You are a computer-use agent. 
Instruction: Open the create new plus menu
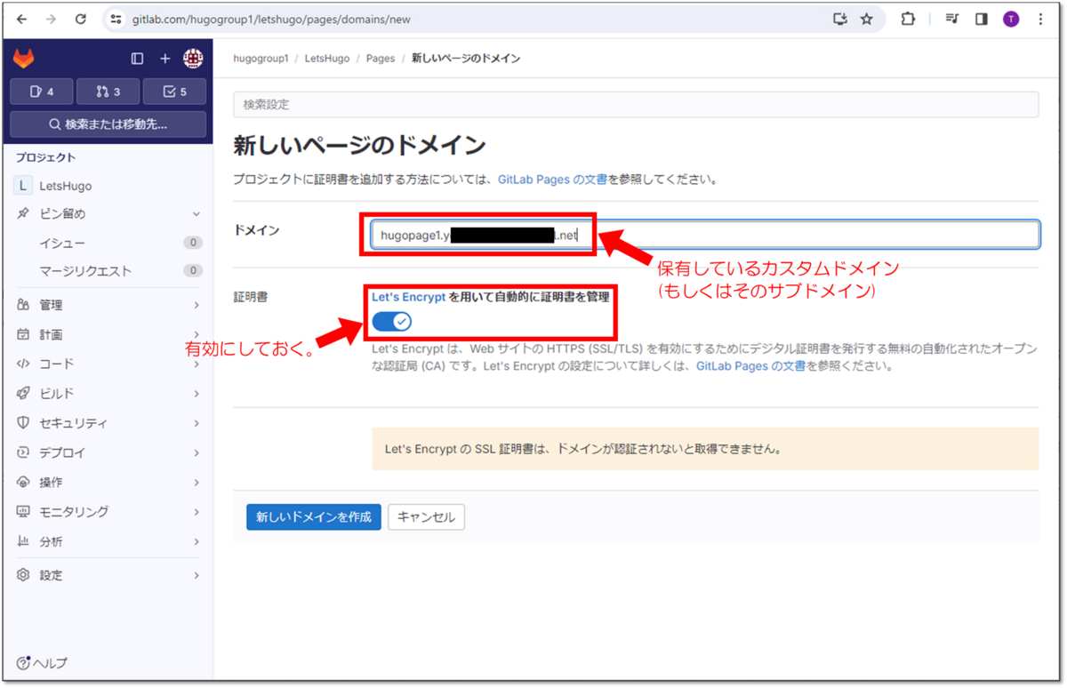click(x=164, y=59)
